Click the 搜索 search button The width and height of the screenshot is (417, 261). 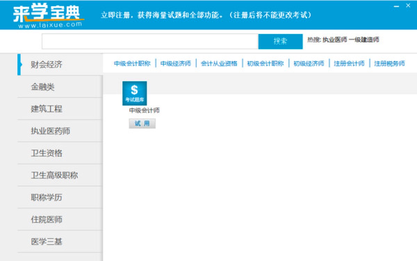(x=280, y=41)
